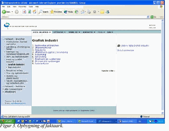This screenshot has width=169, height=131.
Task: Open the Media pane icon
Action: 68,12
